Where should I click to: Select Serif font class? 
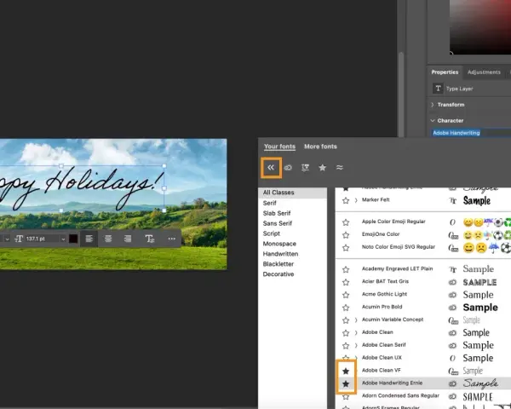pos(269,203)
